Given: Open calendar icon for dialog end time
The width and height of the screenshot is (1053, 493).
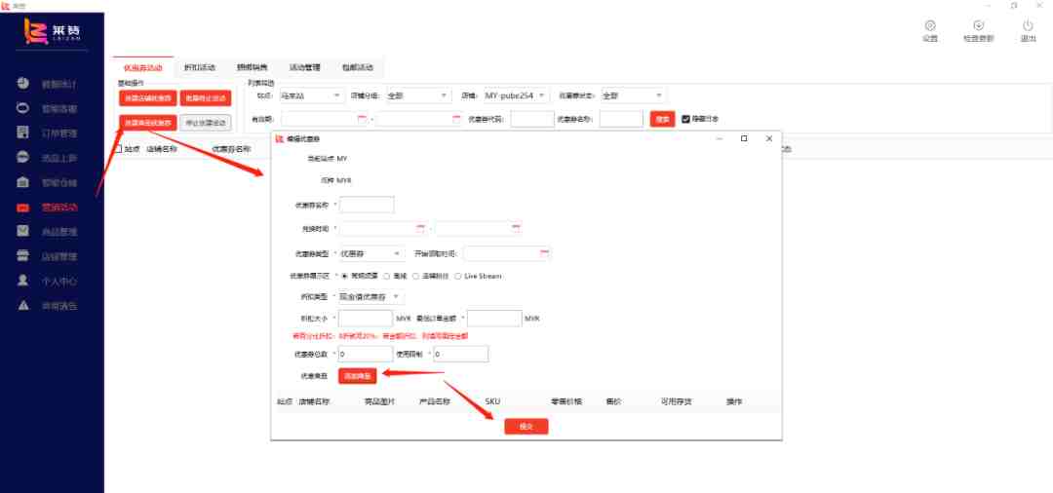Looking at the screenshot, I should pyautogui.click(x=516, y=228).
